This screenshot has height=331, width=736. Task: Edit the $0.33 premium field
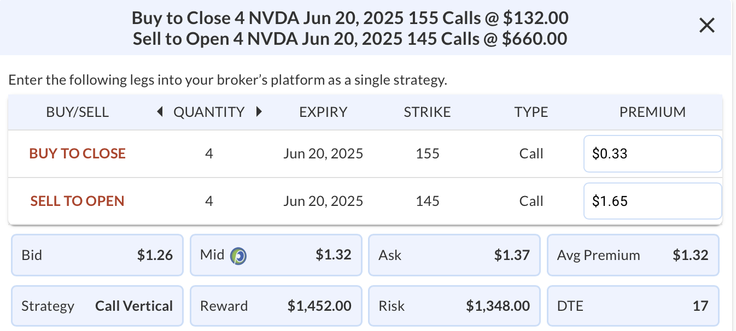point(652,153)
